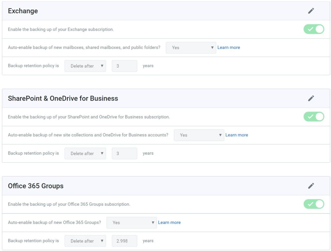
Task: Click 'SharePoint & OneDrive for Business' heading
Action: pyautogui.click(x=63, y=98)
